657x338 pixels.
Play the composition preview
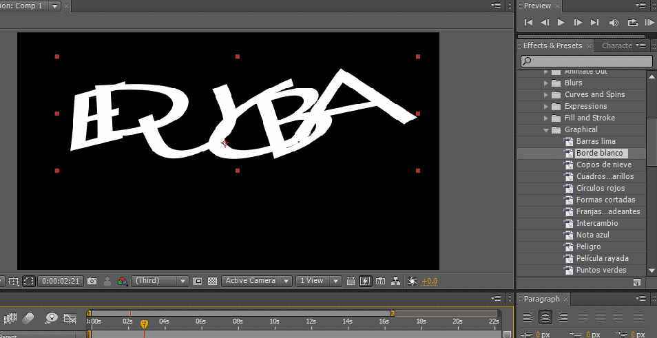[561, 23]
